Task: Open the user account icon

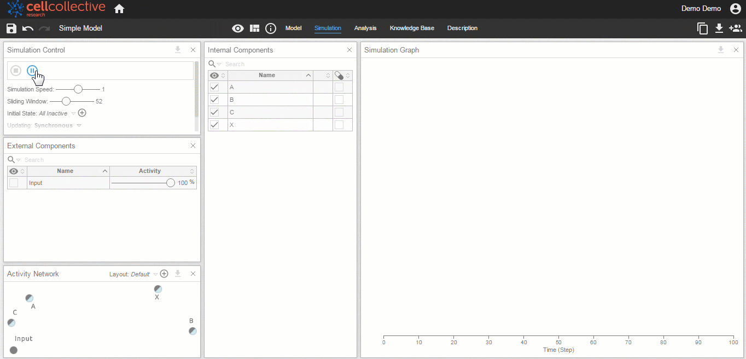Action: [x=735, y=9]
